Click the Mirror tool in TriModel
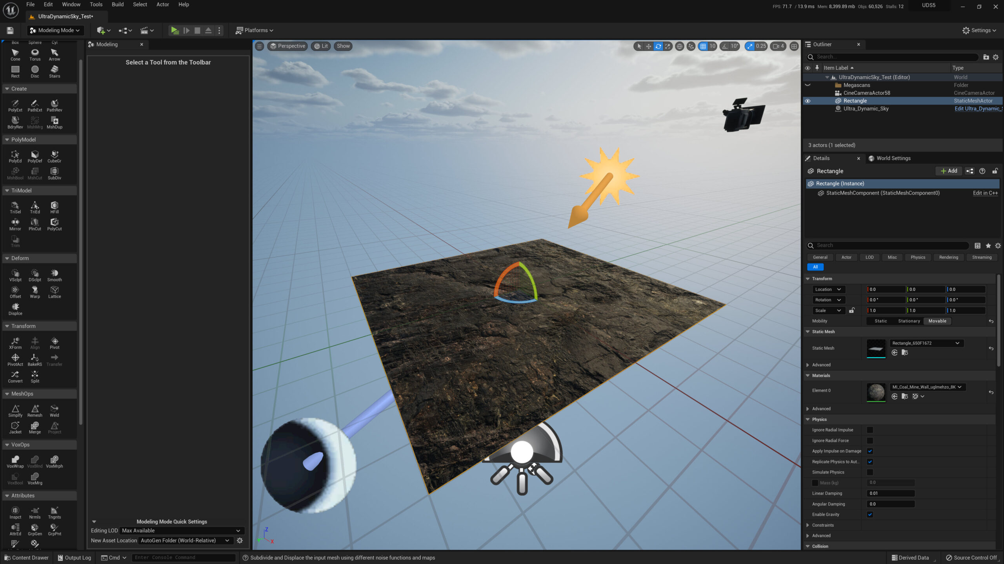 click(15, 223)
